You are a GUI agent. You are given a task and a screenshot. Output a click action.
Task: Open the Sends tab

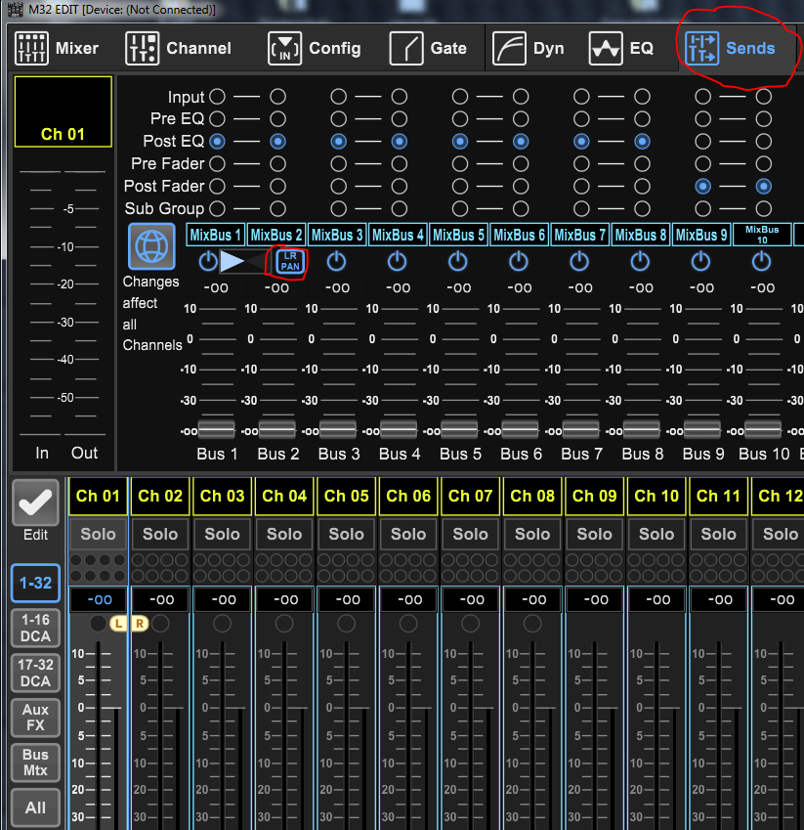(x=730, y=48)
